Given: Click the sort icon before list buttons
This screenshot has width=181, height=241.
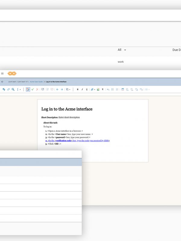Looking at the screenshot, I should [108, 89].
